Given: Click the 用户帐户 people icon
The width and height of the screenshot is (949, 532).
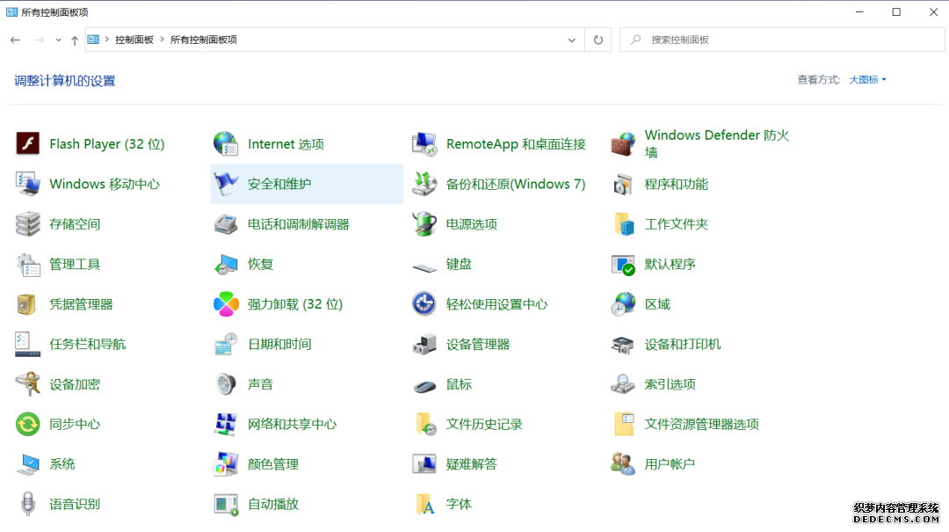Looking at the screenshot, I should tap(623, 463).
